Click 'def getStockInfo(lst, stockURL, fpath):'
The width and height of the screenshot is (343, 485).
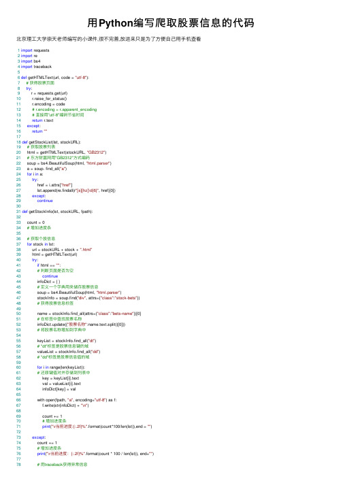tap(58, 212)
